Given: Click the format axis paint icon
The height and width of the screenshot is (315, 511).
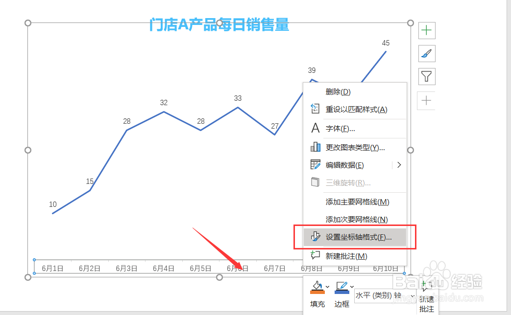Looking at the screenshot, I should click(315, 237).
